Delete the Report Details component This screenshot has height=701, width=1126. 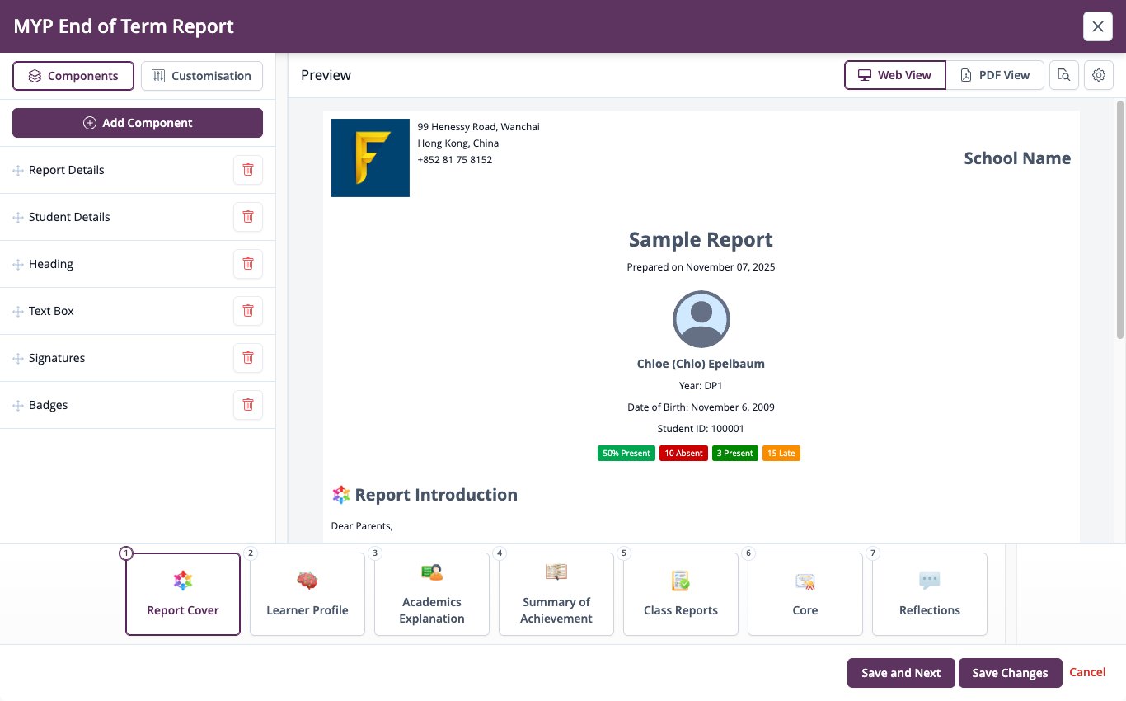pos(248,170)
